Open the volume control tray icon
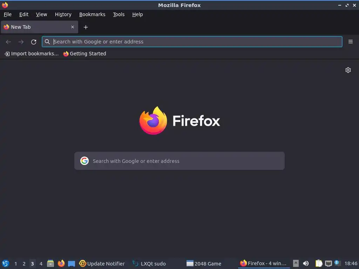The height and width of the screenshot is (269, 359). 306,263
